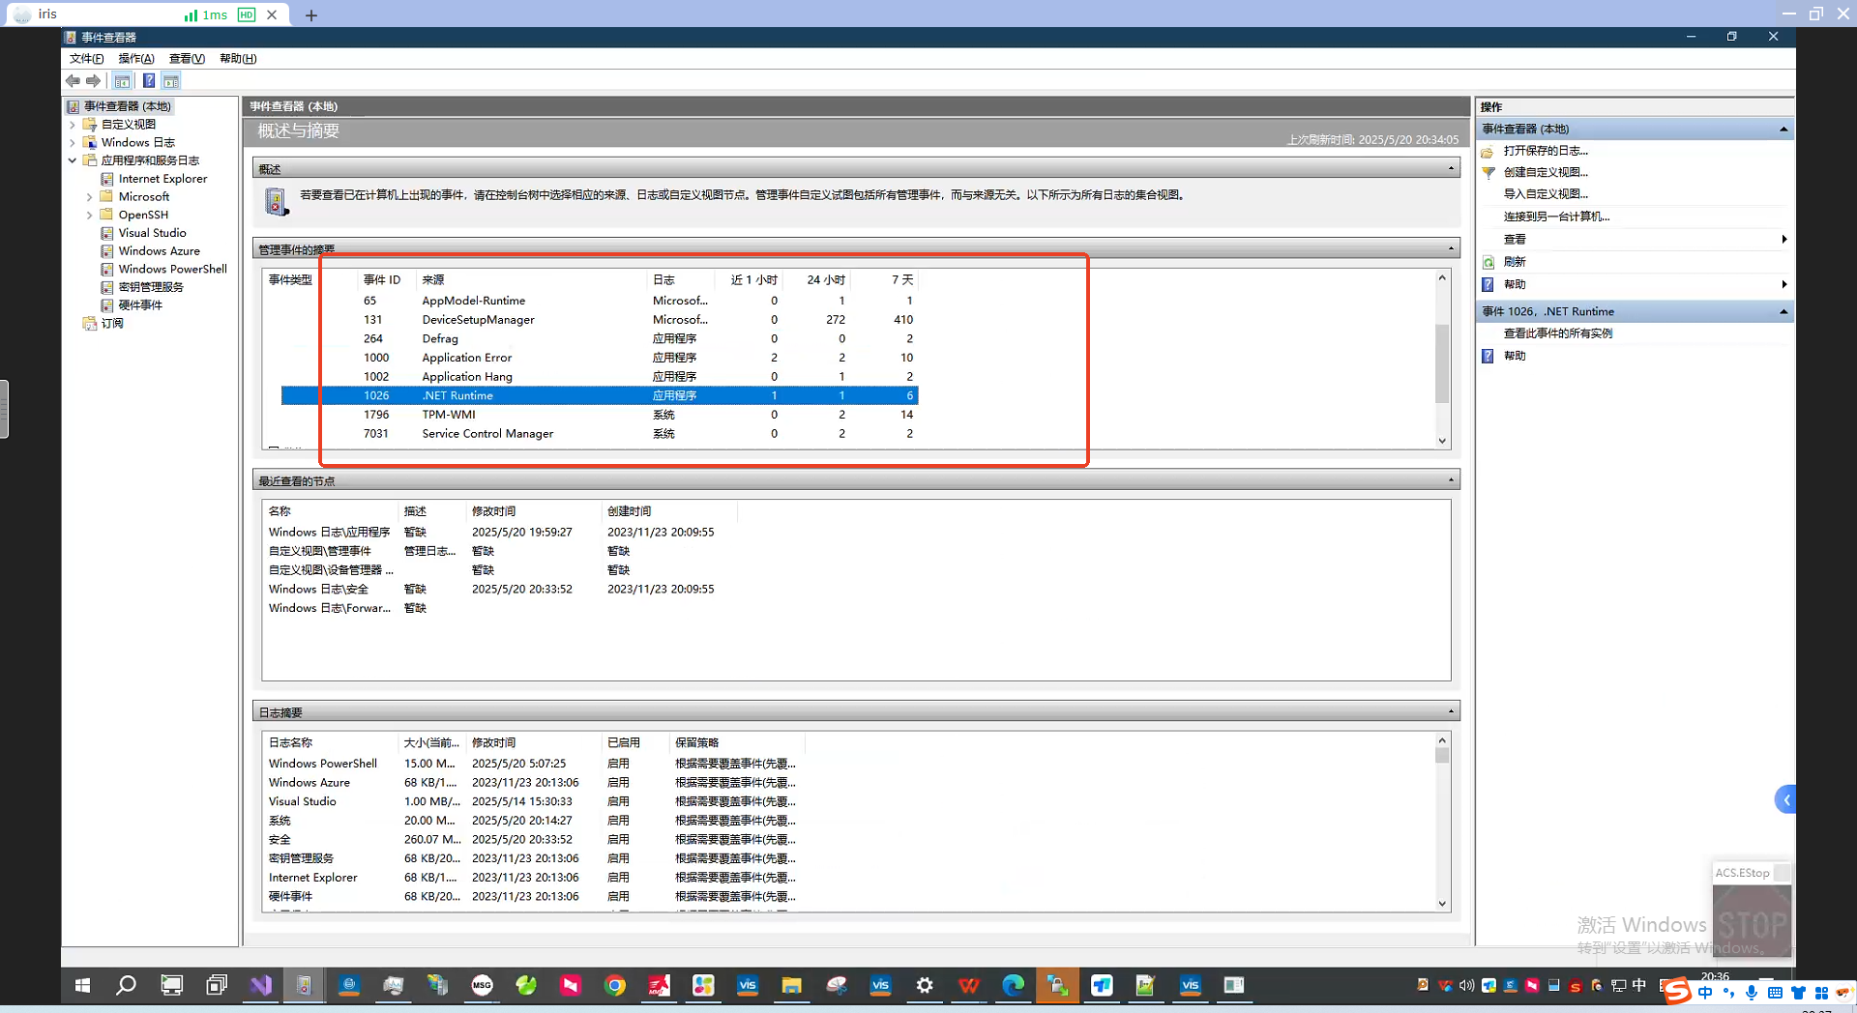Click Event Viewer icon on the taskbar
Screen dimensions: 1857x1013
[x=304, y=985]
